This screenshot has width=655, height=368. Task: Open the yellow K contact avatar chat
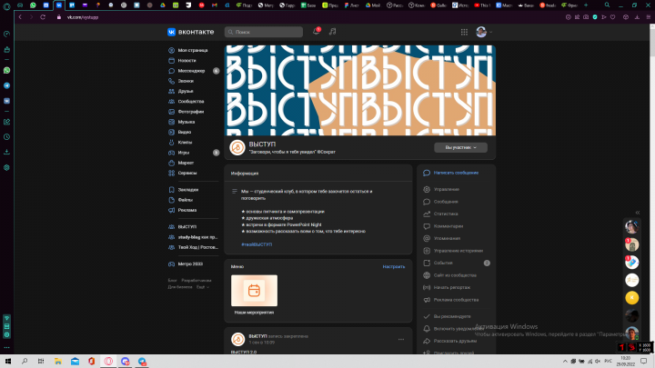632,297
